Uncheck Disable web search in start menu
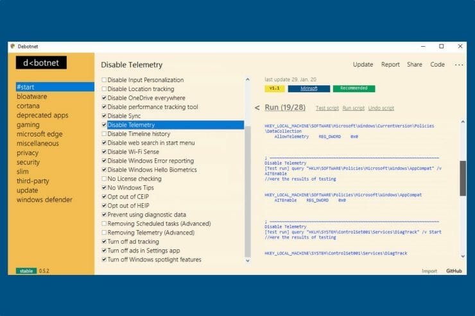 coord(104,143)
